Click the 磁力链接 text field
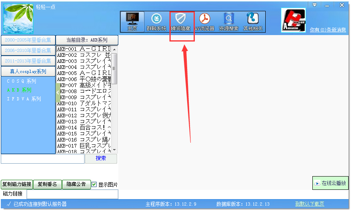This screenshot has height=210, width=351. coord(72,194)
